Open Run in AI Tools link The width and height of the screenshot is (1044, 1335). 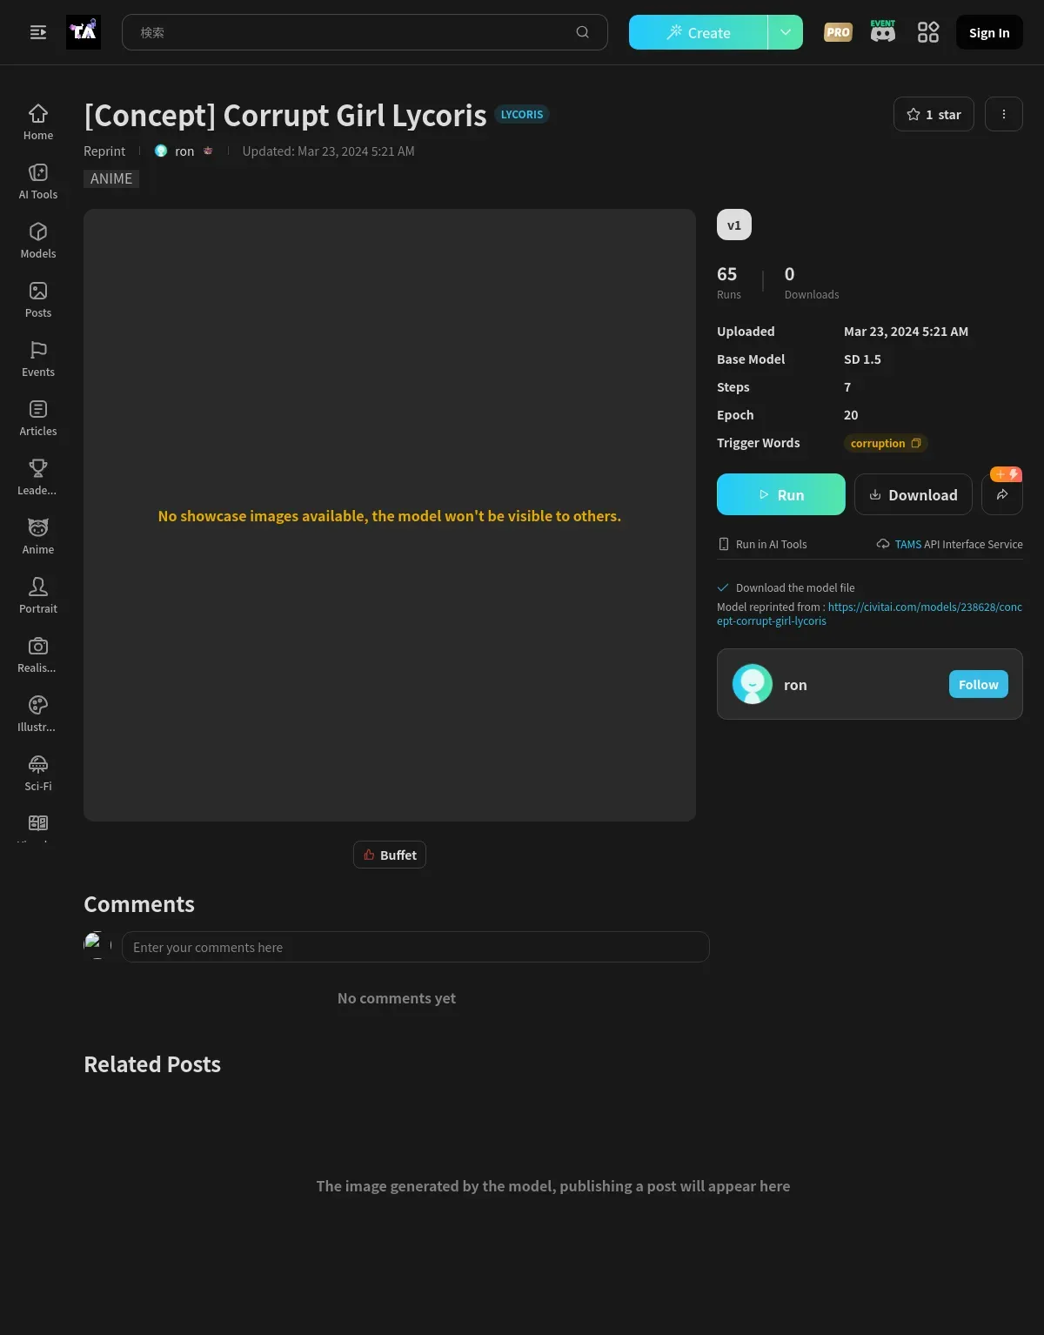click(x=762, y=544)
